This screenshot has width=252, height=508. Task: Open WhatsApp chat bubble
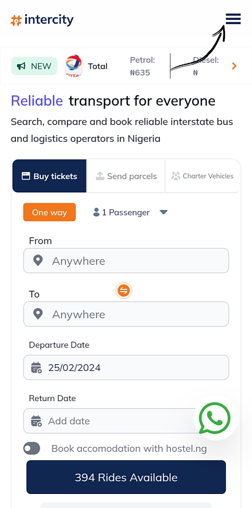214,418
